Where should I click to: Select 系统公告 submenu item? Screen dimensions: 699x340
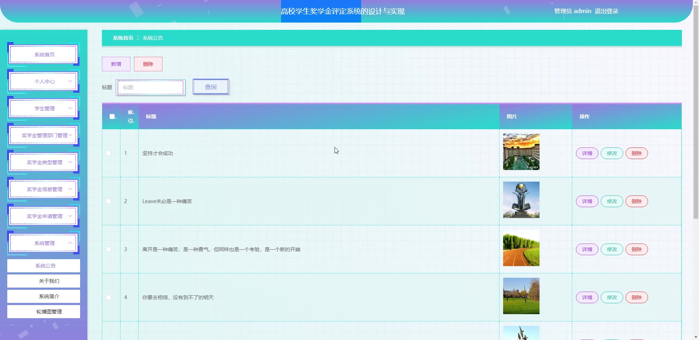pos(44,266)
